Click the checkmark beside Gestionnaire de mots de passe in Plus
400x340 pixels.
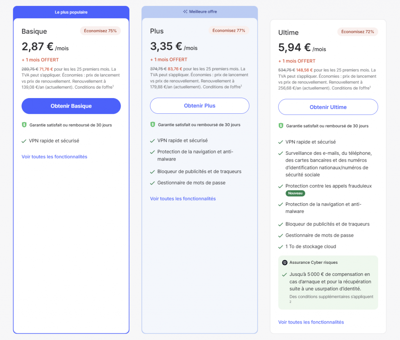[153, 183]
